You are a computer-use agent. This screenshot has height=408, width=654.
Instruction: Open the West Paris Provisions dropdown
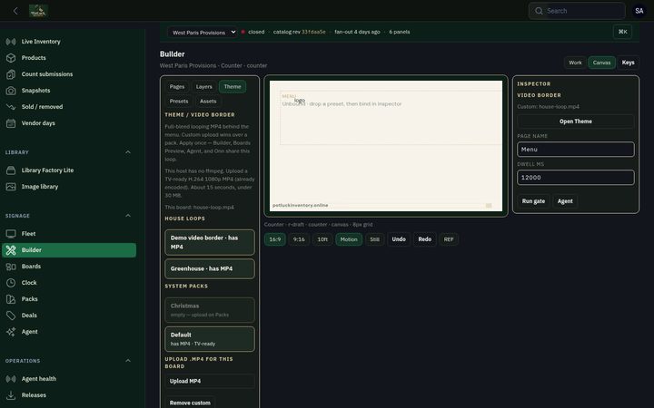203,32
